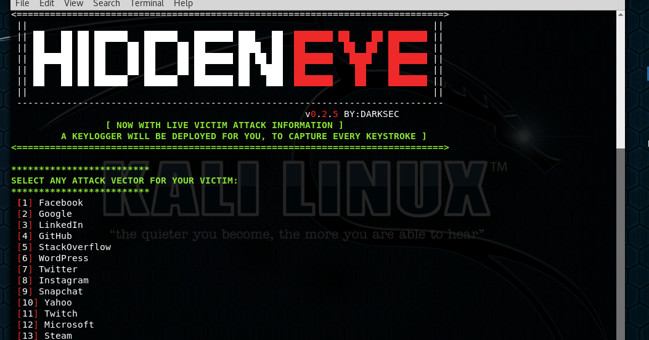Click the Microsoft option line
Viewport: 649px width, 340px height.
click(55, 325)
